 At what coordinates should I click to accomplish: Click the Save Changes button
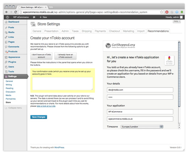[39, 117]
